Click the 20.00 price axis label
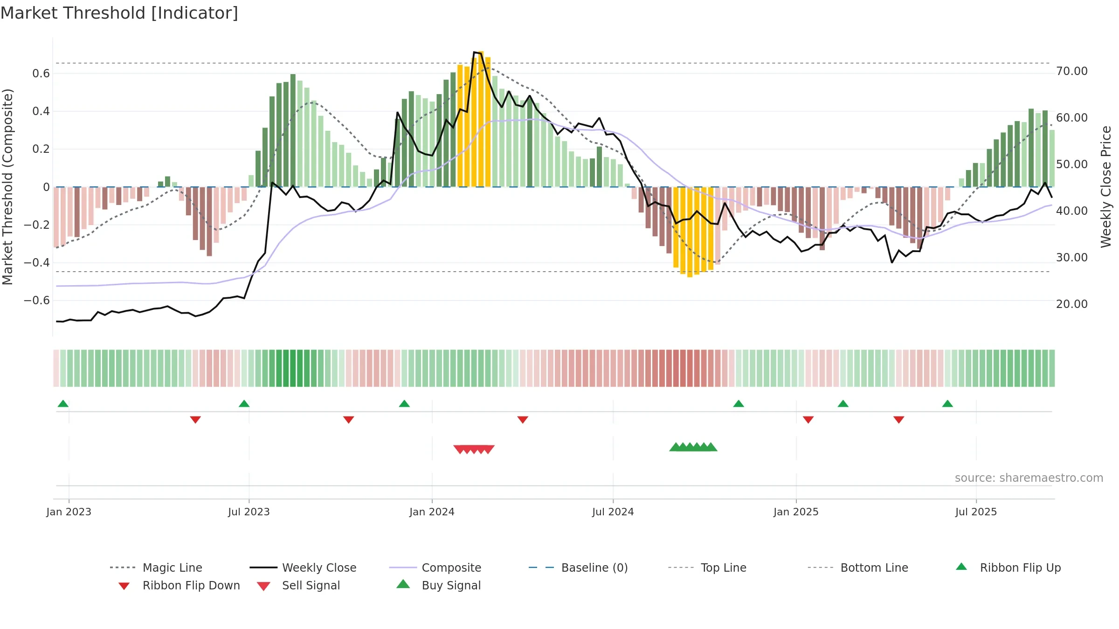Screen dimensions: 1119x629 pos(1072,304)
